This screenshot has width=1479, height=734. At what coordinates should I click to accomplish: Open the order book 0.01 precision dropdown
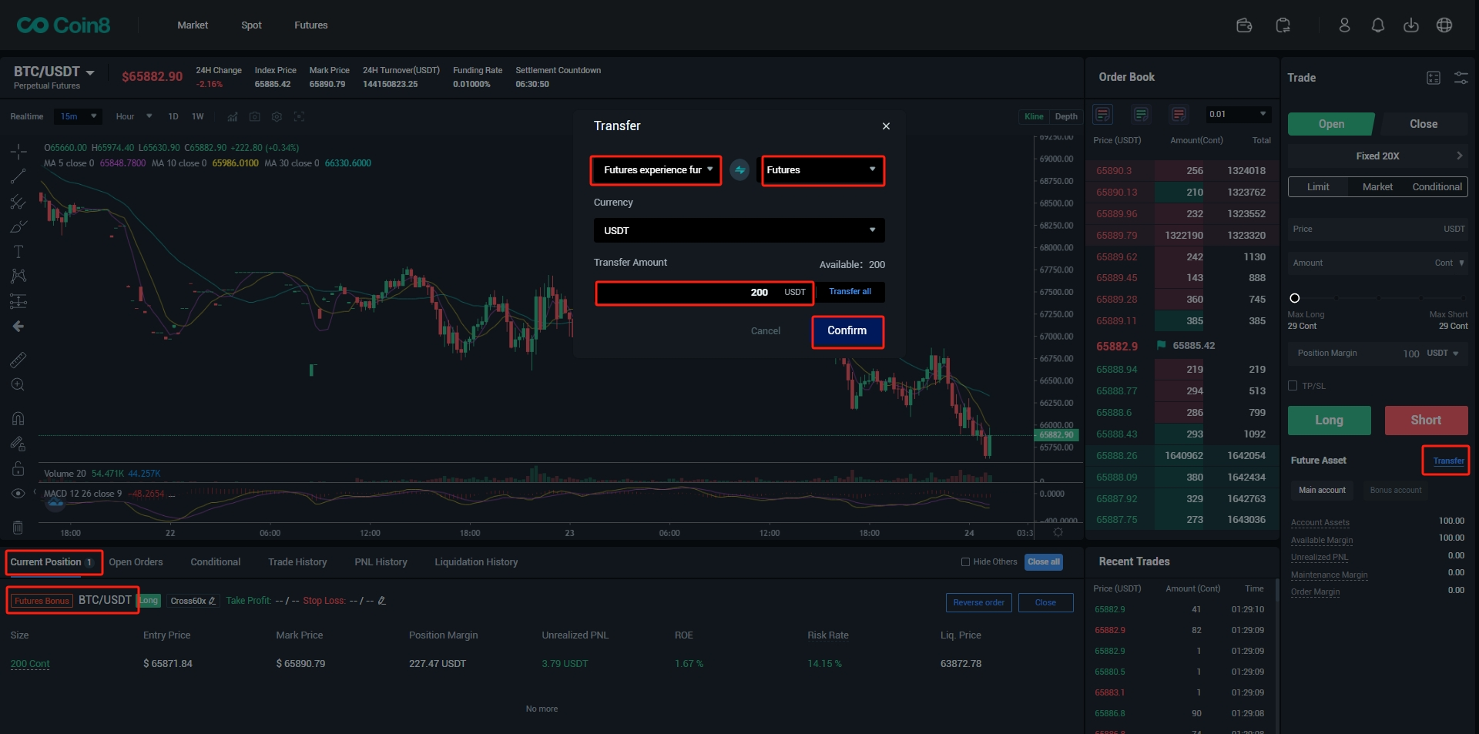point(1238,114)
